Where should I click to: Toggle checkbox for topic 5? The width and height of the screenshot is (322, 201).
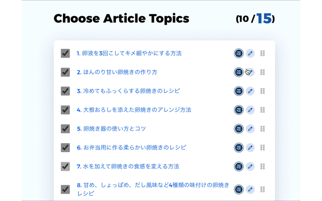(x=65, y=129)
